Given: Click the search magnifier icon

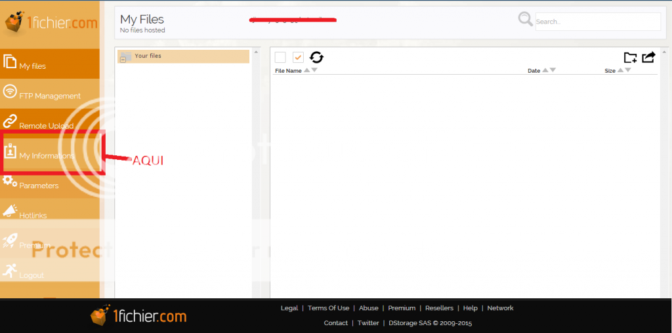Looking at the screenshot, I should click(526, 20).
